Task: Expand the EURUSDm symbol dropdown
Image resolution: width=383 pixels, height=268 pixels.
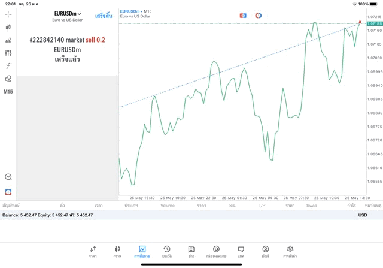Action: point(68,14)
